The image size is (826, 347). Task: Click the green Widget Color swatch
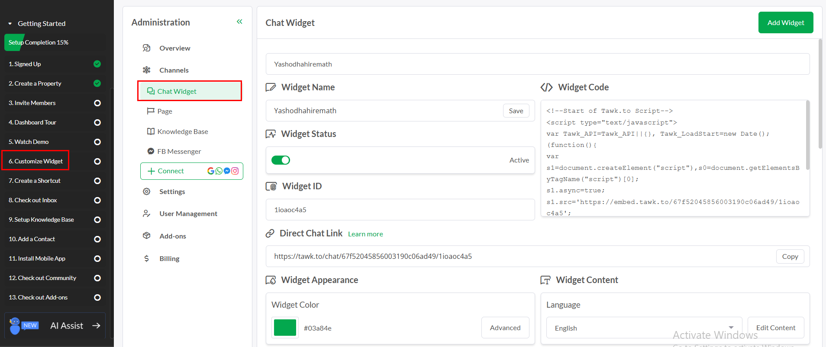coord(285,328)
